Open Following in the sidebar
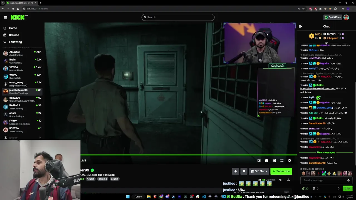 coord(15,42)
